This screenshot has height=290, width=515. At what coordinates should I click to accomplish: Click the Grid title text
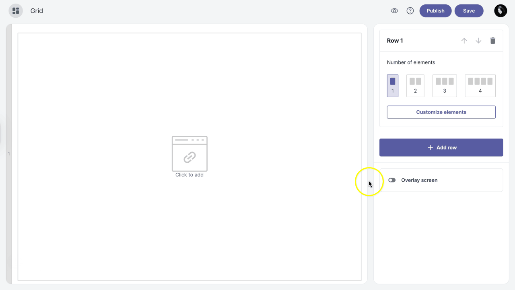pyautogui.click(x=37, y=11)
